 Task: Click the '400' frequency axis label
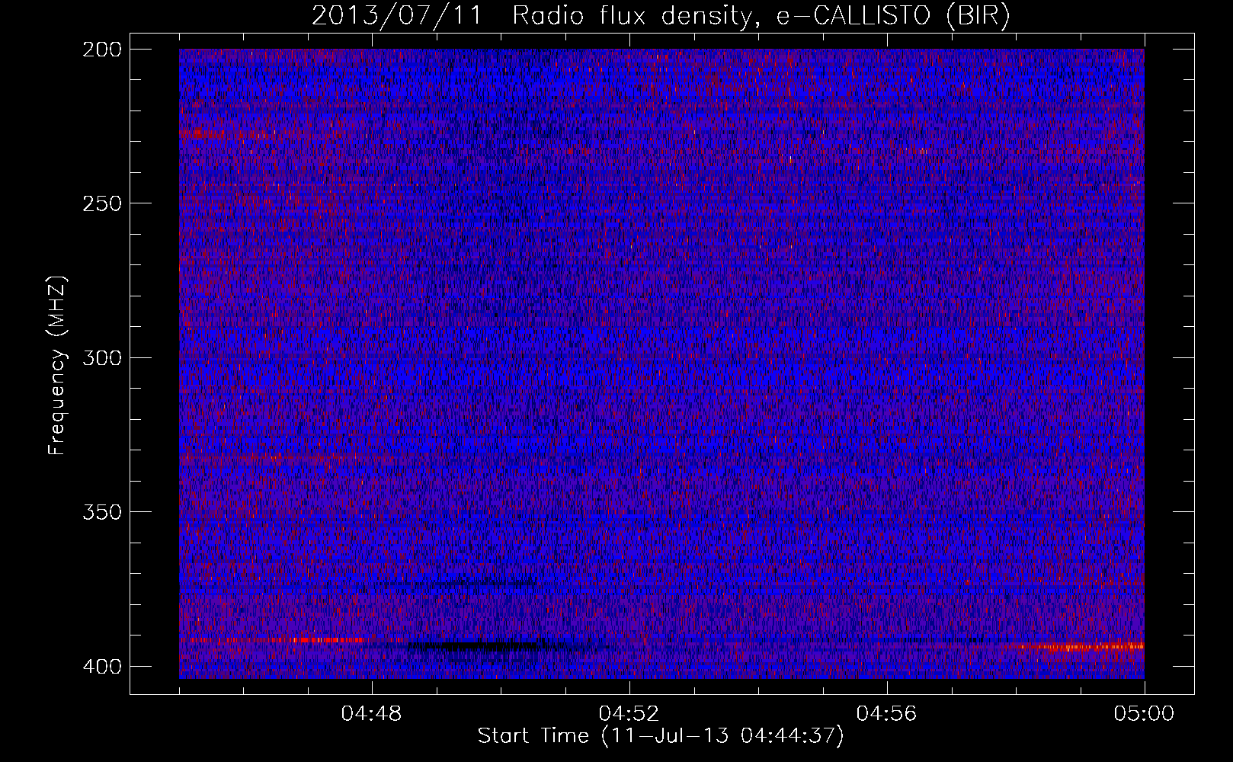click(x=101, y=666)
